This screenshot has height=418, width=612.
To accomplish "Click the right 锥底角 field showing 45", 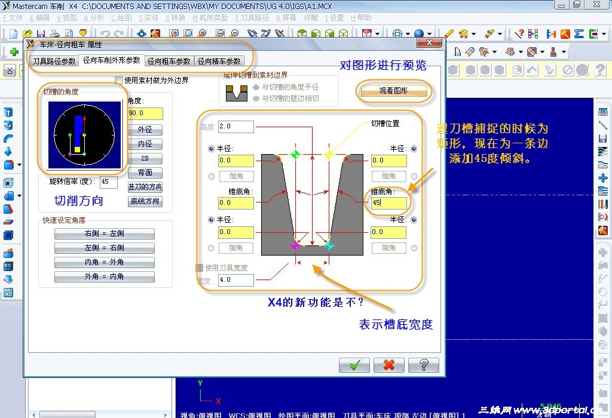I will (x=388, y=203).
